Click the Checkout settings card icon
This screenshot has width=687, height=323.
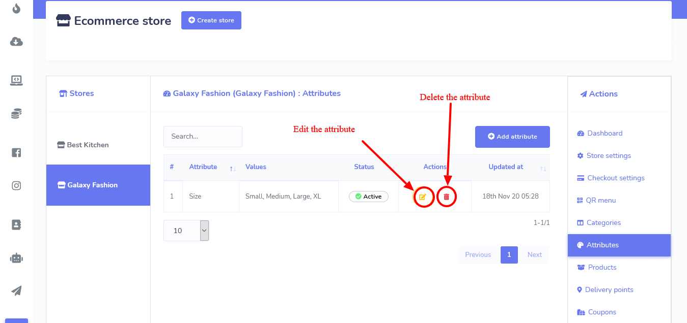click(x=581, y=178)
